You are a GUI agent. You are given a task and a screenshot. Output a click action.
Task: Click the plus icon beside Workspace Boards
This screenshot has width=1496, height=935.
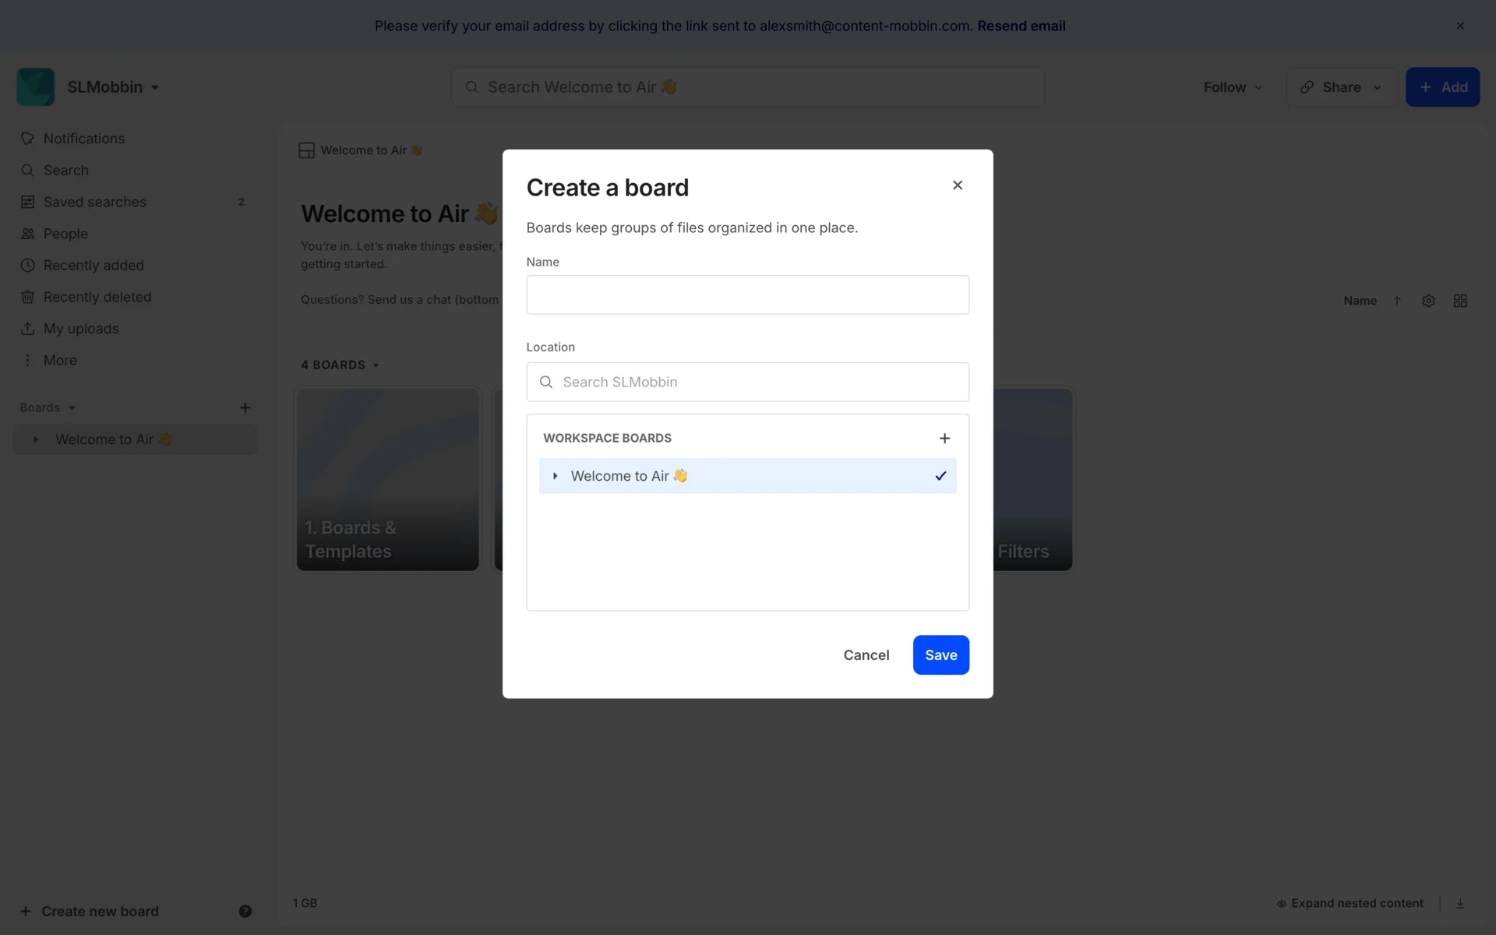[944, 438]
